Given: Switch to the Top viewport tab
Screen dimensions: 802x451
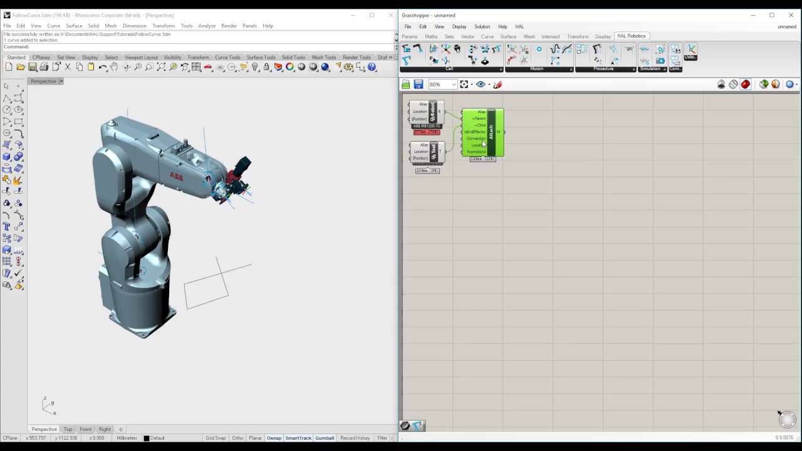Looking at the screenshot, I should 68,429.
